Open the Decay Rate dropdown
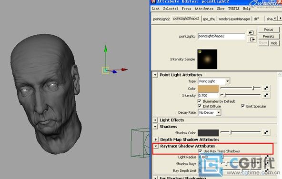The height and width of the screenshot is (179, 282). (209, 112)
